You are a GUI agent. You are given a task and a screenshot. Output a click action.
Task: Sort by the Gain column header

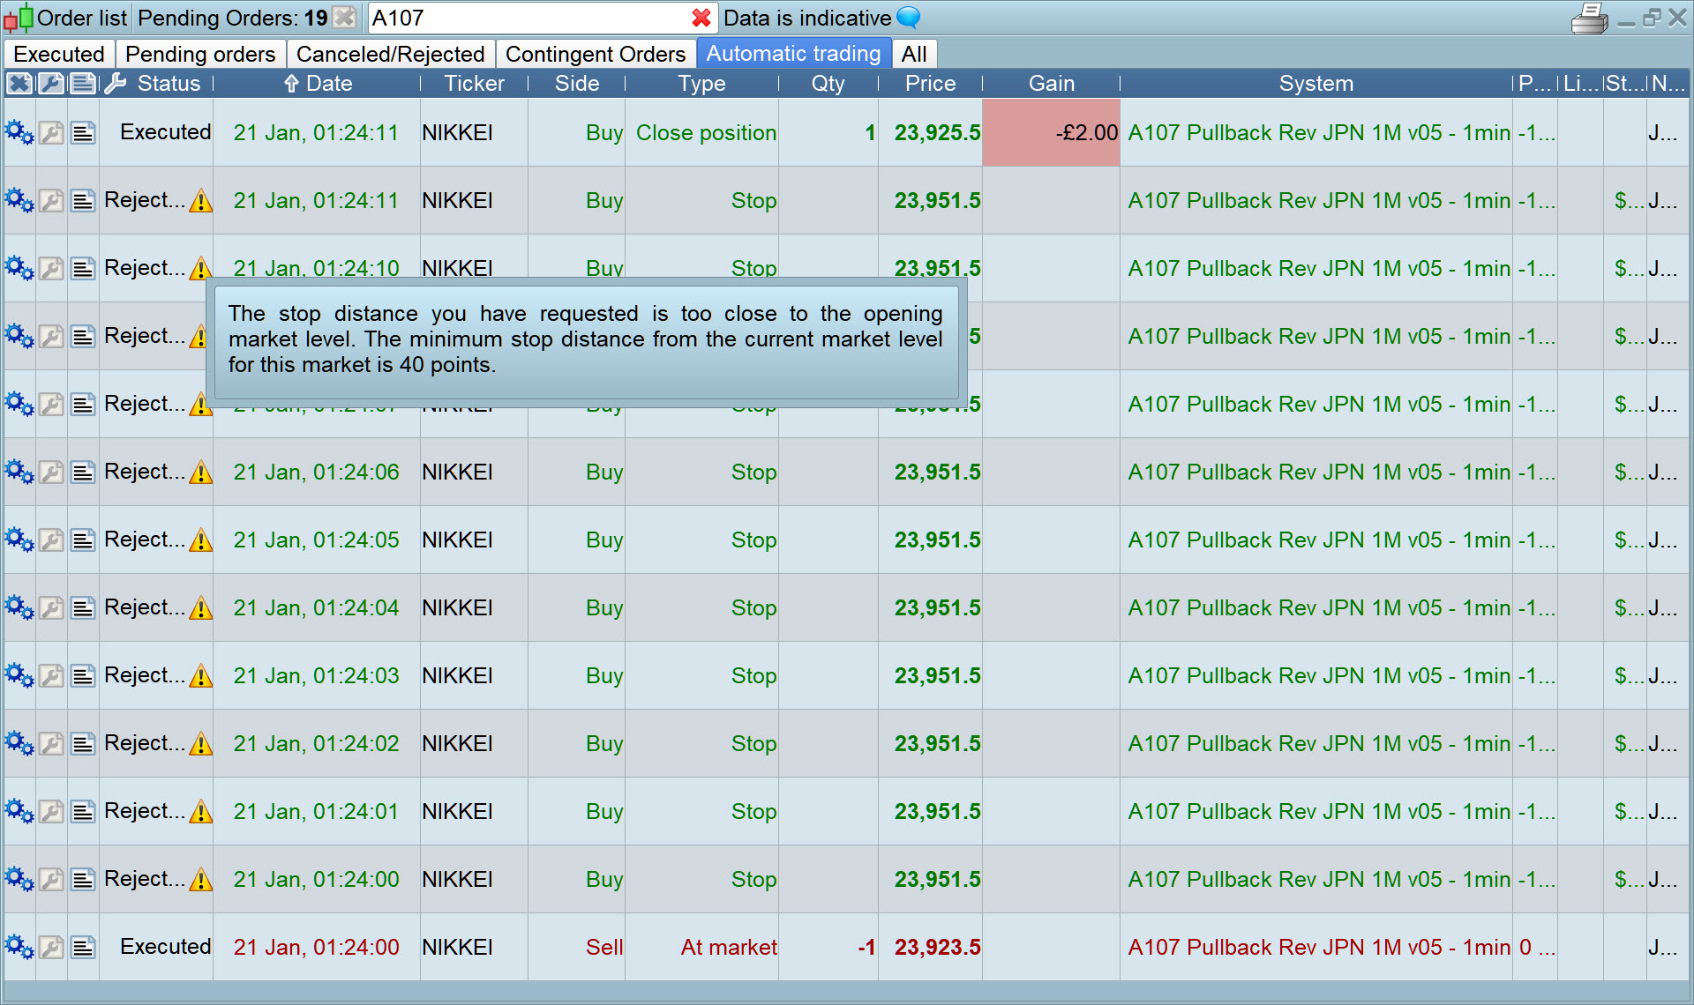[1051, 84]
